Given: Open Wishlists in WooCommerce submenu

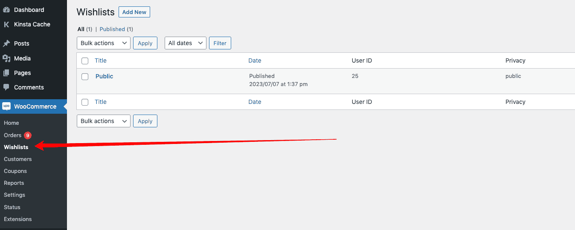Looking at the screenshot, I should tap(16, 147).
